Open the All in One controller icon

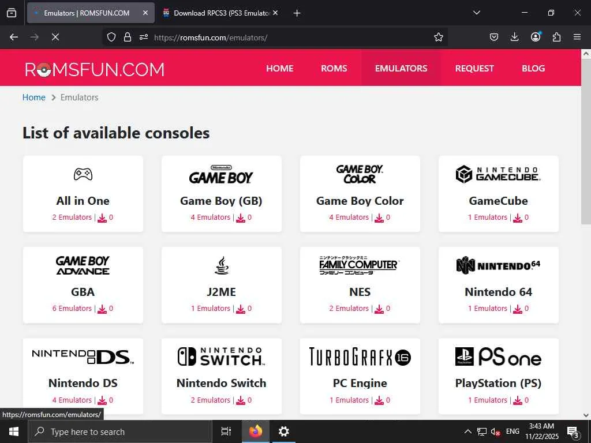click(x=83, y=174)
